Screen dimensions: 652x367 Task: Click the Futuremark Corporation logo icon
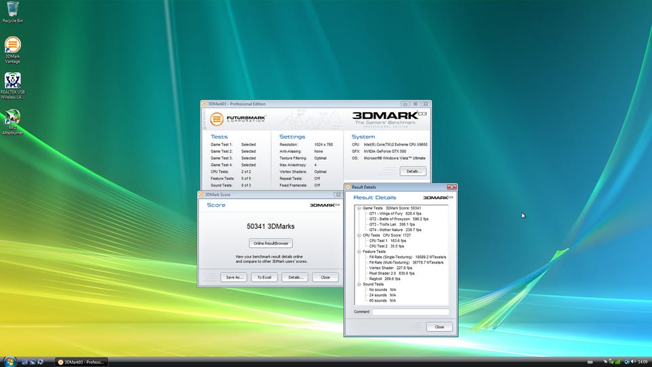pos(216,119)
